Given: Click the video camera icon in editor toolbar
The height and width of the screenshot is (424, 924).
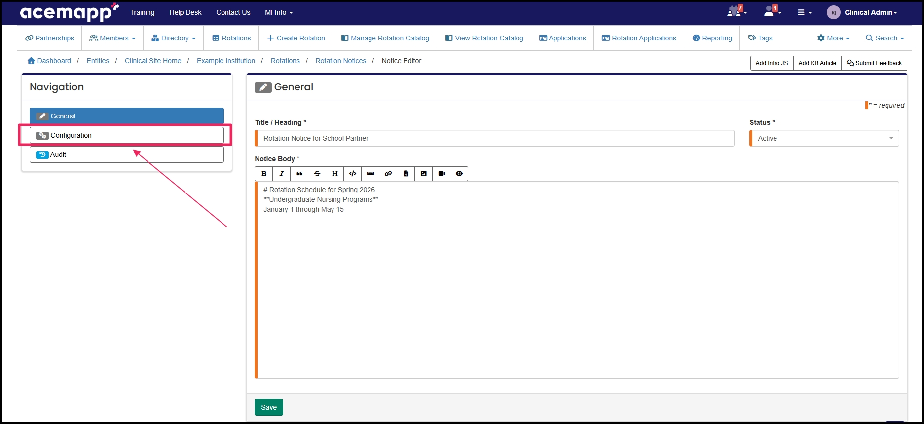Looking at the screenshot, I should tap(442, 174).
